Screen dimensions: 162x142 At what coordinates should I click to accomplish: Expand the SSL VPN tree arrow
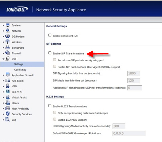coord(3,92)
